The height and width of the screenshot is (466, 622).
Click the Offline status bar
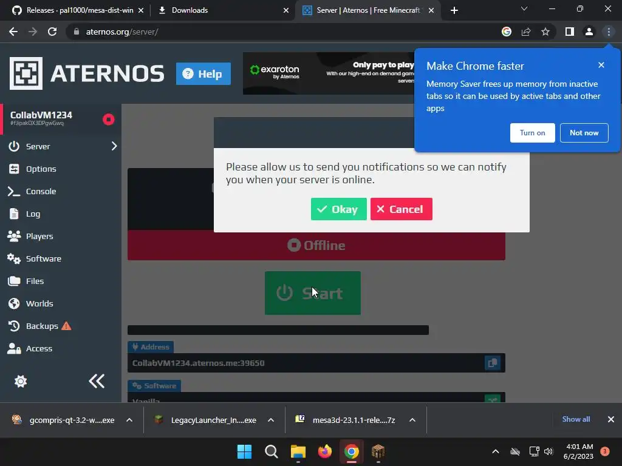(316, 245)
